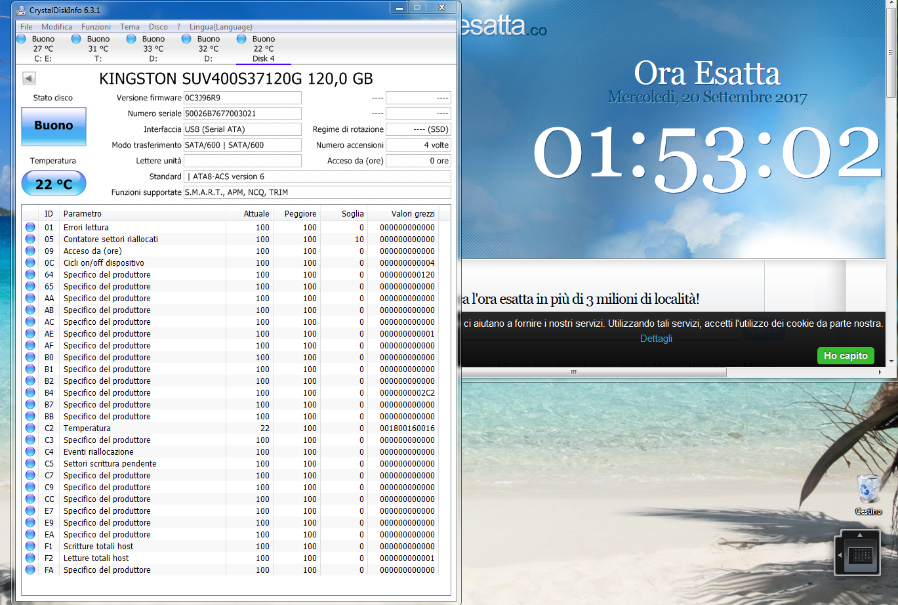Select the C: E: disk status icon
The width and height of the screenshot is (898, 605).
(x=21, y=39)
